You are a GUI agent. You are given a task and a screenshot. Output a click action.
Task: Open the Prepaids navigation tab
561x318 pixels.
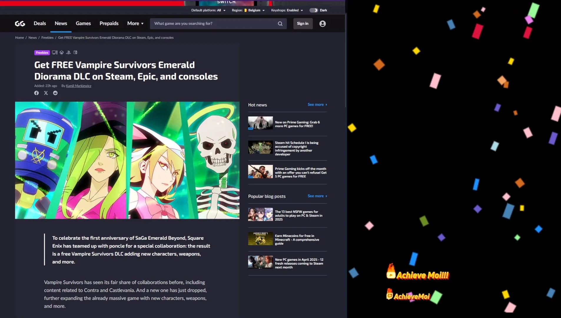109,24
